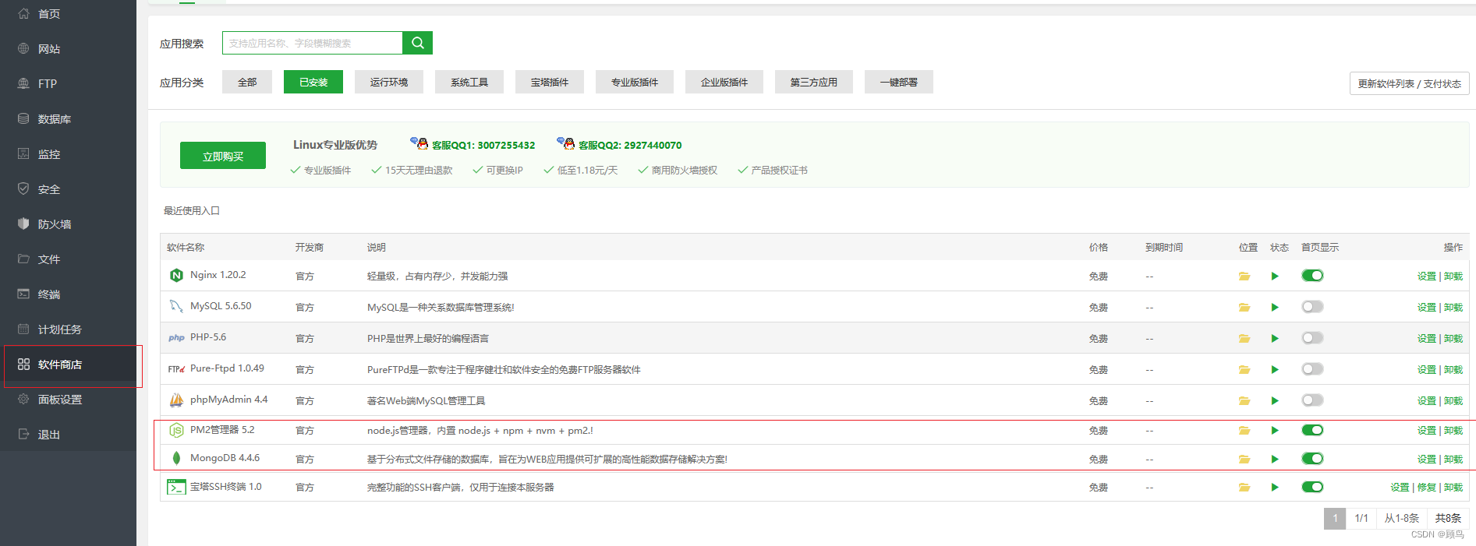1476x546 pixels.
Task: Select the 第三方应用 category tab
Action: 814,82
